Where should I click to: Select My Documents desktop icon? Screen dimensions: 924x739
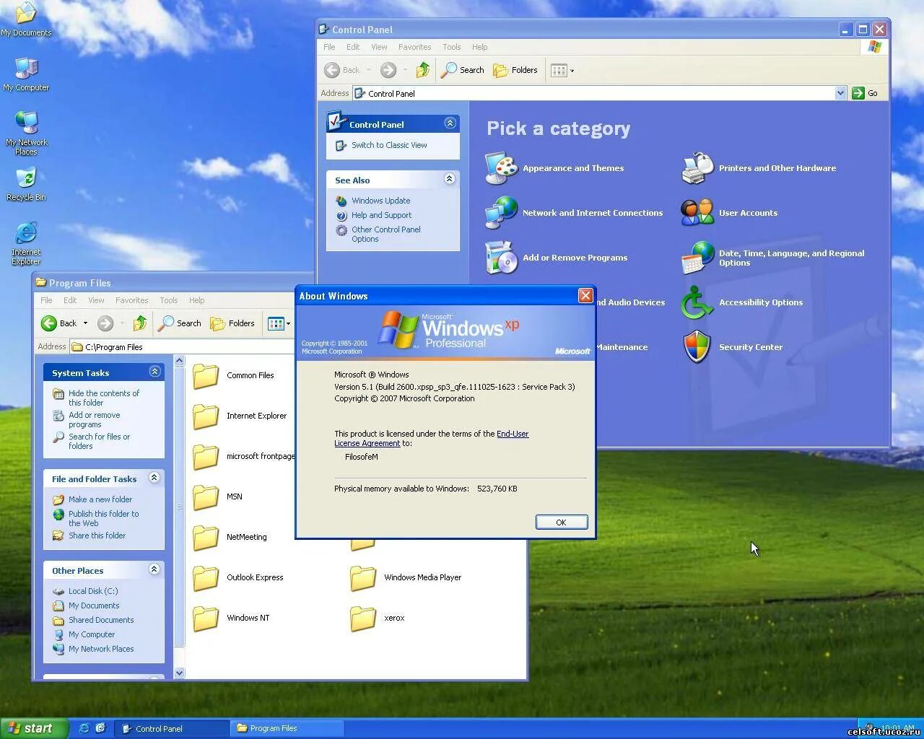26,19
